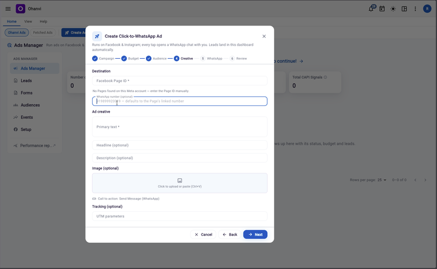
Task: Click the Audiences sidebar icon
Action: 16,105
